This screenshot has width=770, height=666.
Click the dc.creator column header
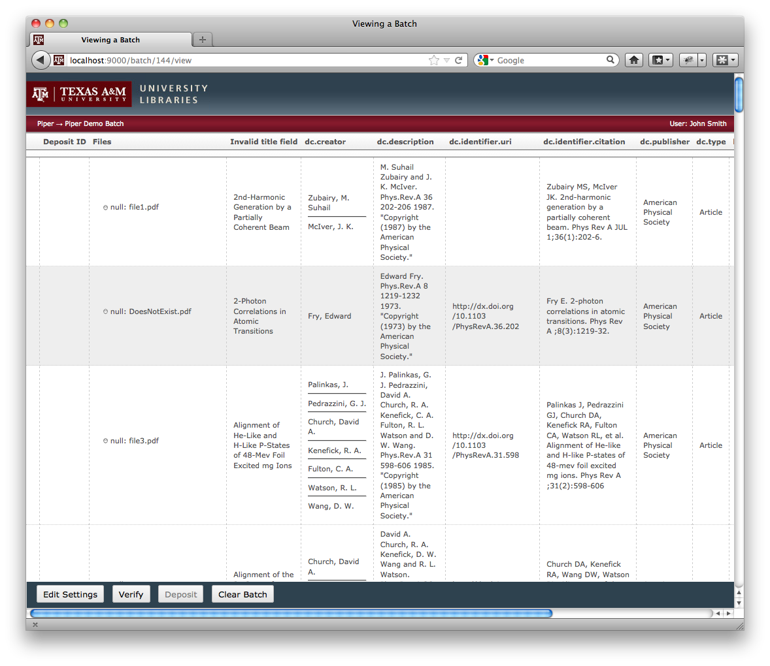point(325,142)
